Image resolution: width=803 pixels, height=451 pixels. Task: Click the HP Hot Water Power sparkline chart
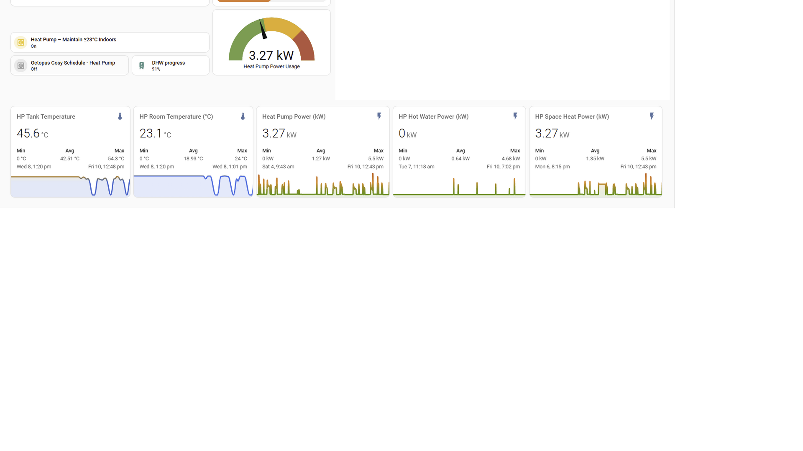click(x=459, y=188)
